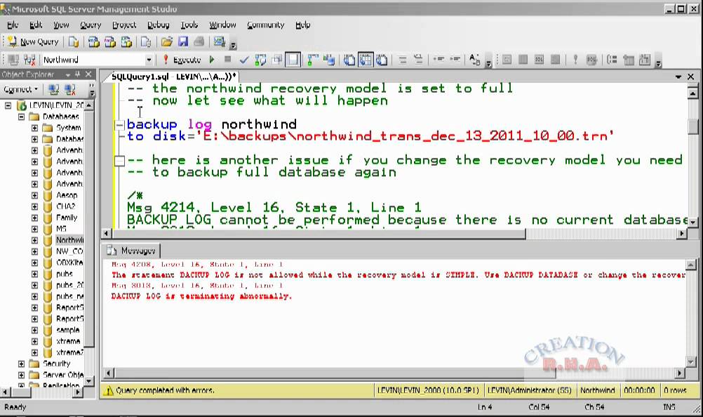Viewport: 703px width, 417px height.
Task: Collapse the LEVIN server node
Action: (8, 105)
